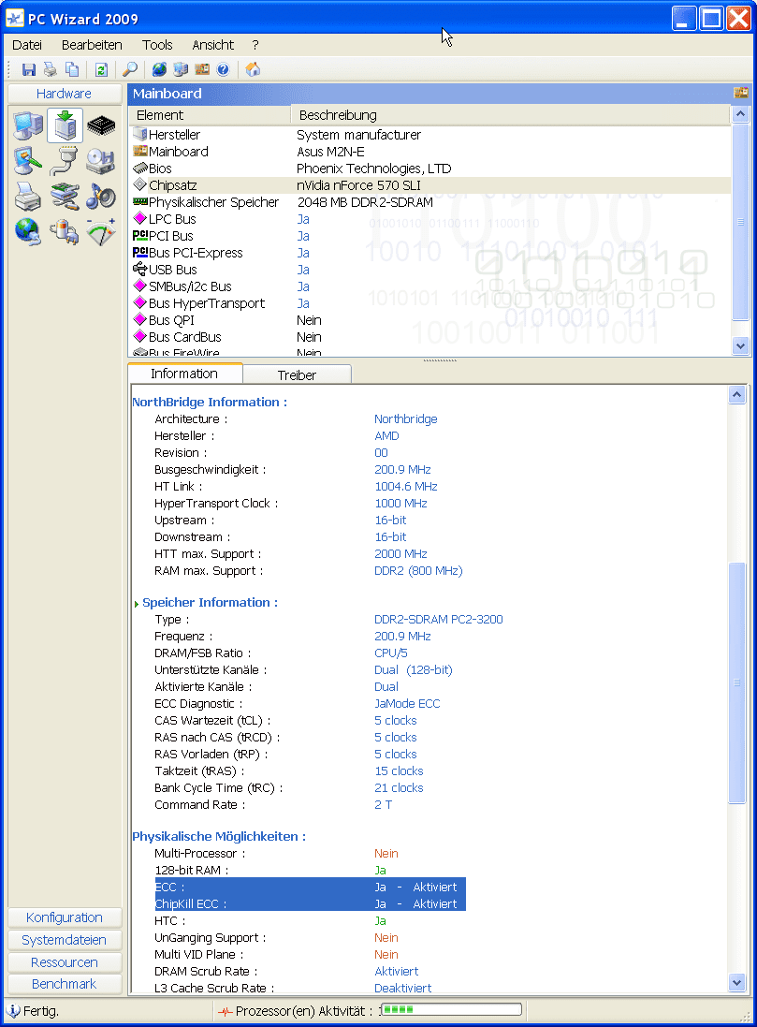Select the Mainboard row showing Asus M2N-E
The image size is (757, 1027).
(x=430, y=152)
